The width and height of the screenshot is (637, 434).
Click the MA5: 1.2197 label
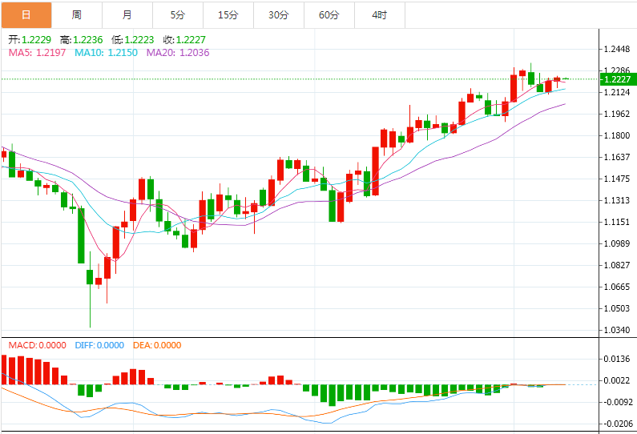tap(37, 53)
